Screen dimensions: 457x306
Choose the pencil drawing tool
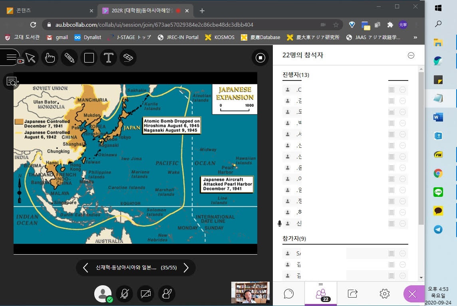(x=70, y=58)
